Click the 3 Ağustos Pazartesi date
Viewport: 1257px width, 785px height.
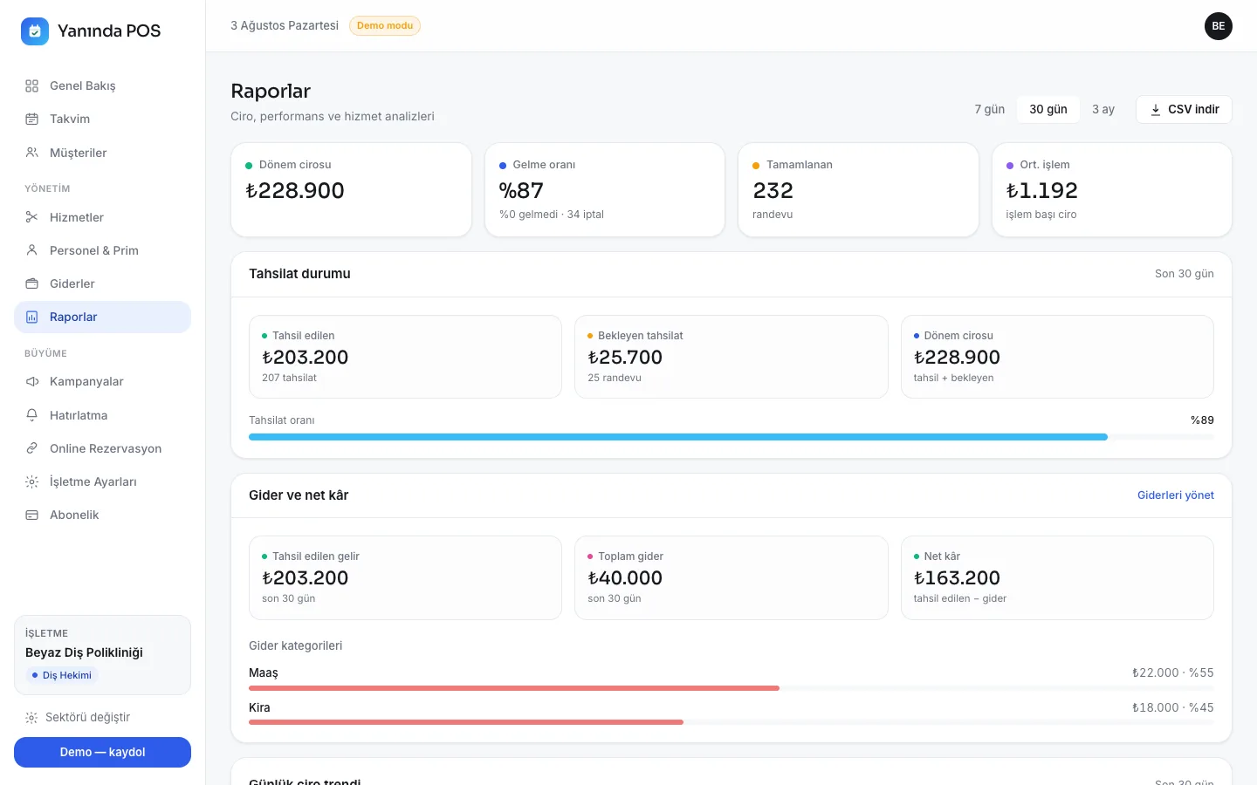(x=285, y=26)
